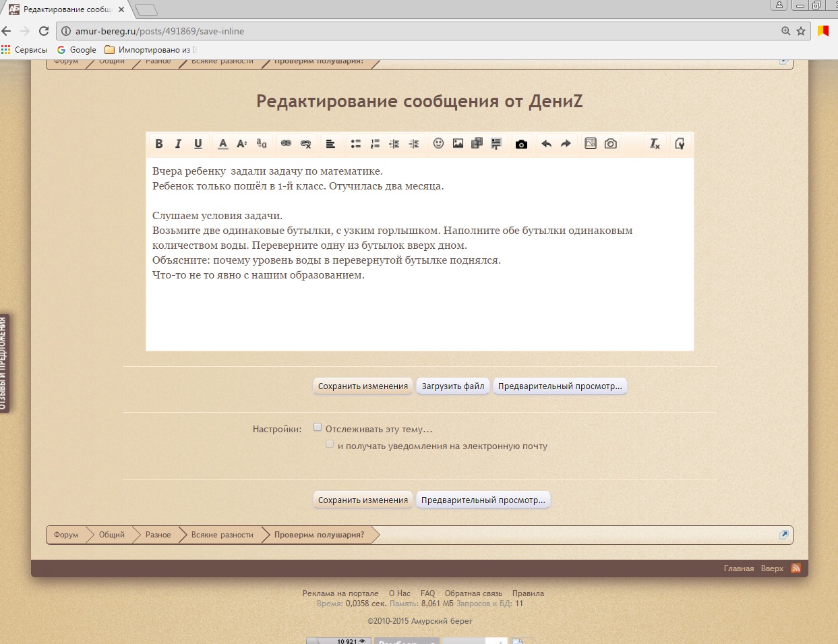Open the О Нас link
The image size is (838, 644).
[x=399, y=593]
